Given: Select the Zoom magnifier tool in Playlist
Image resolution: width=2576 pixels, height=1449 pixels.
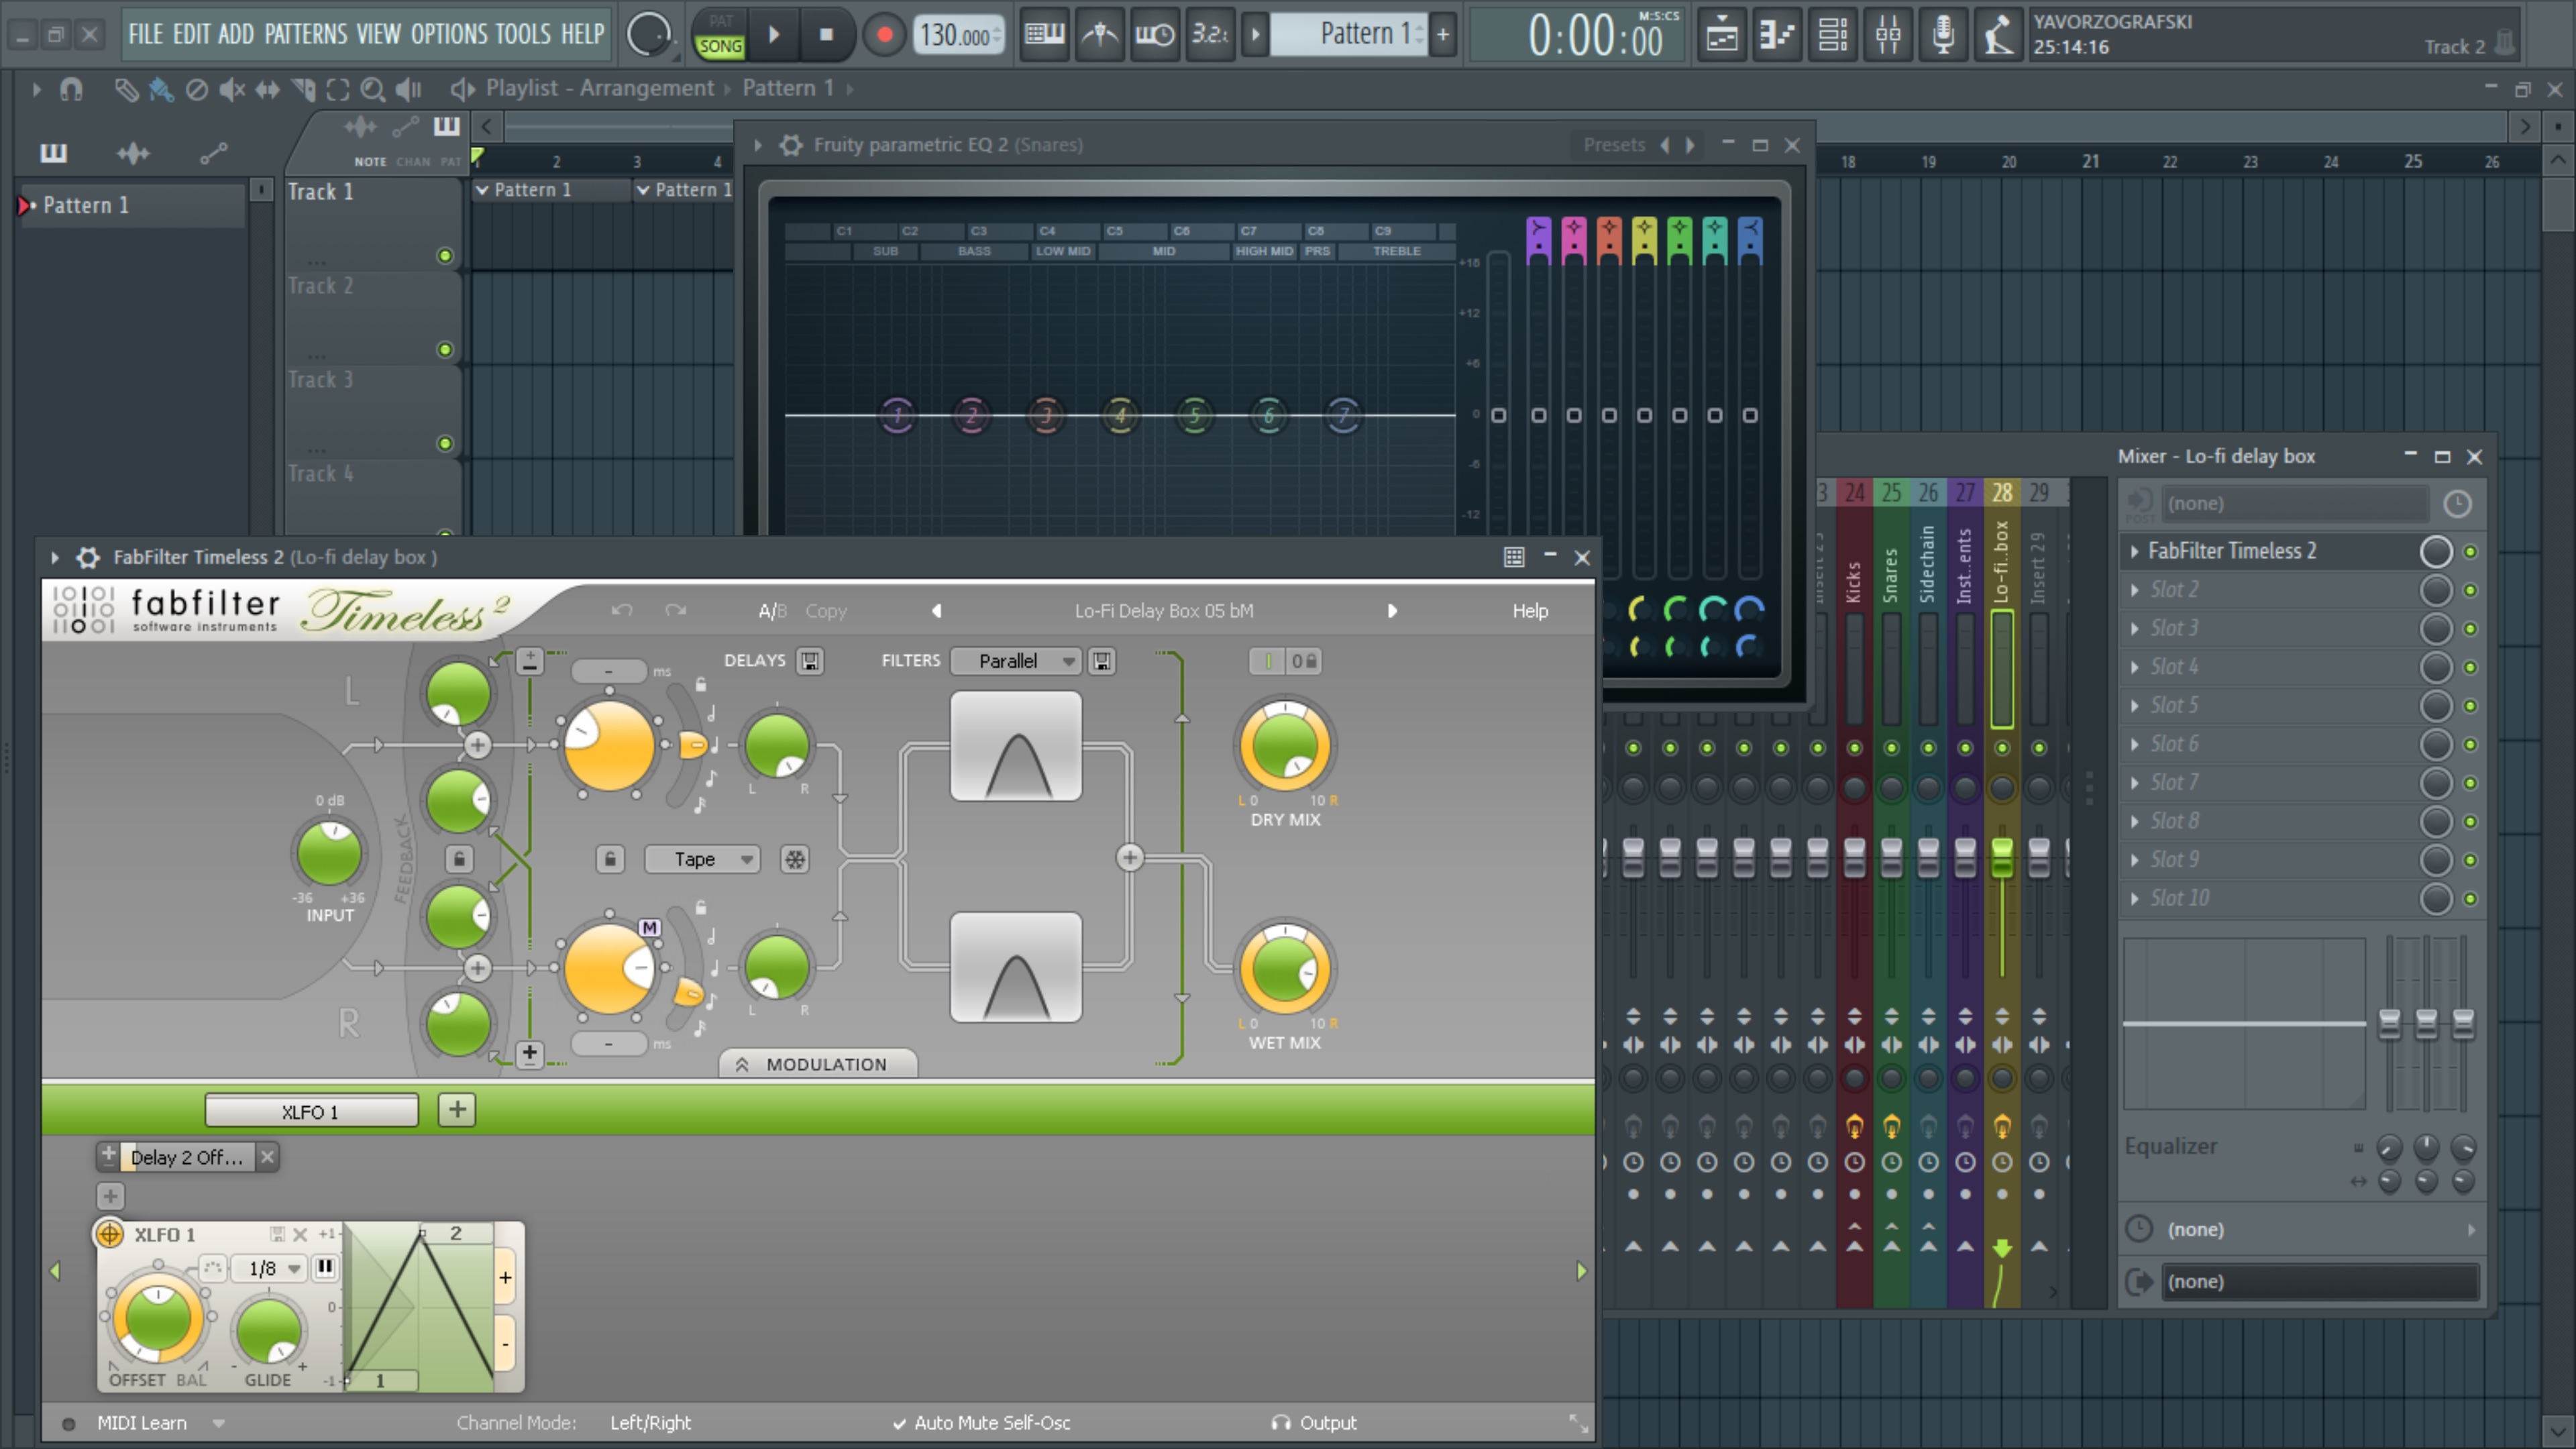Looking at the screenshot, I should pos(372,90).
